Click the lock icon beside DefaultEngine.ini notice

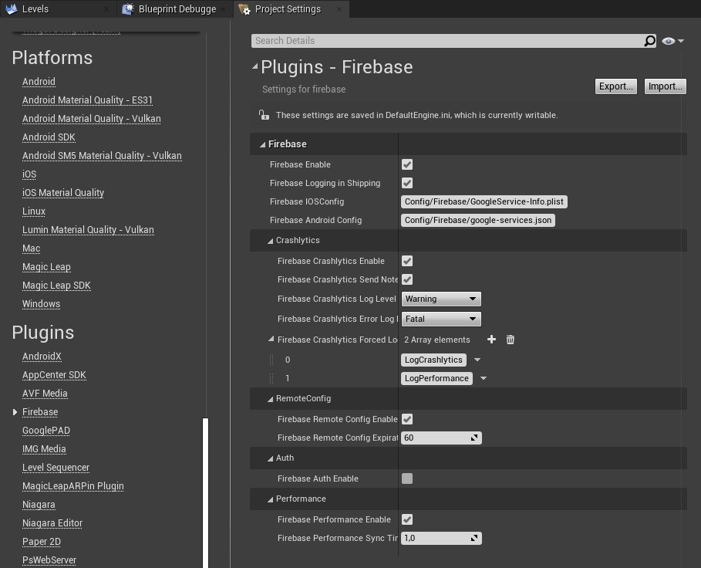[264, 115]
